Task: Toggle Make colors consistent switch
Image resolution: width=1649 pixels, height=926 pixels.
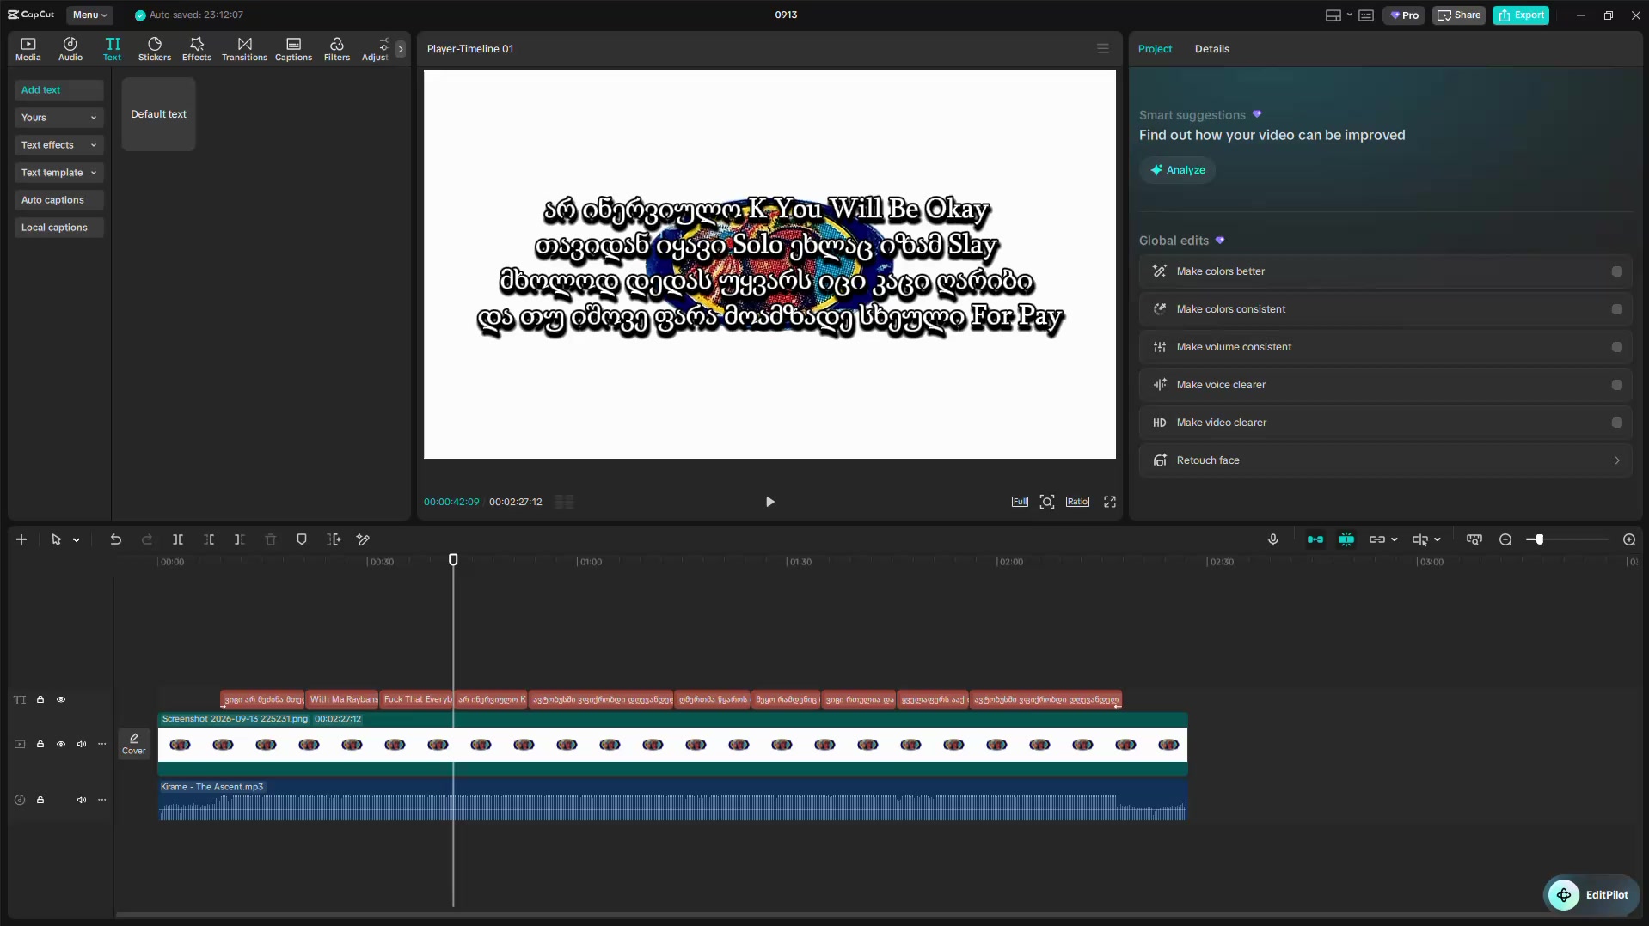Action: pos(1617,309)
